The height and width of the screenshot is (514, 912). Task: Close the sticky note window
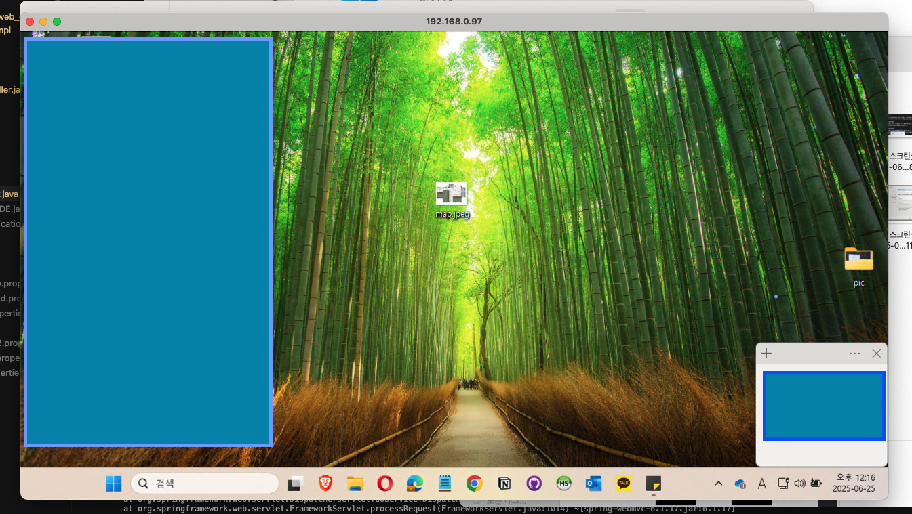tap(877, 354)
